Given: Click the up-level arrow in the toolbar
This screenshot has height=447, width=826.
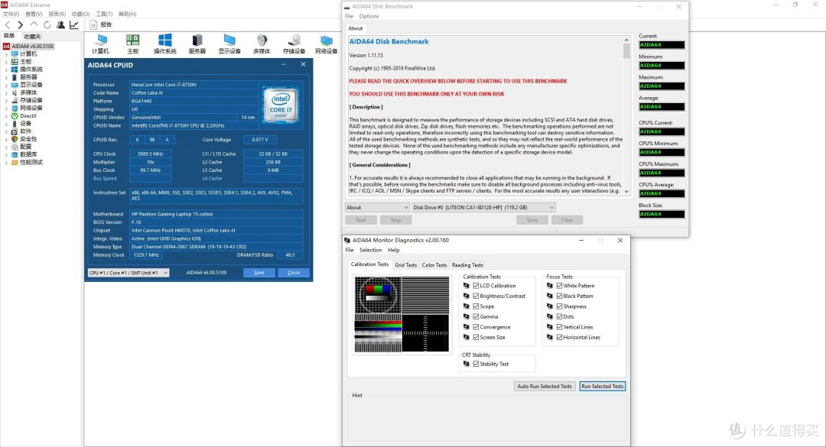Looking at the screenshot, I should [x=34, y=24].
